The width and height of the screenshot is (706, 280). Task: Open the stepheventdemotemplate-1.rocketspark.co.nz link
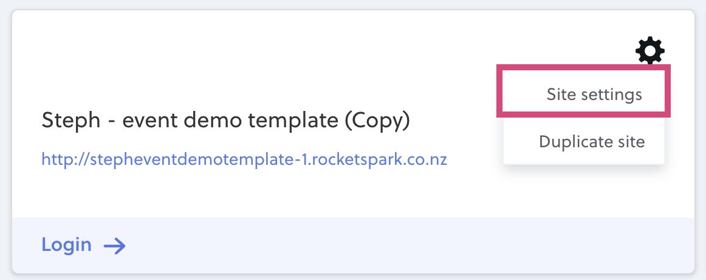coord(244,159)
